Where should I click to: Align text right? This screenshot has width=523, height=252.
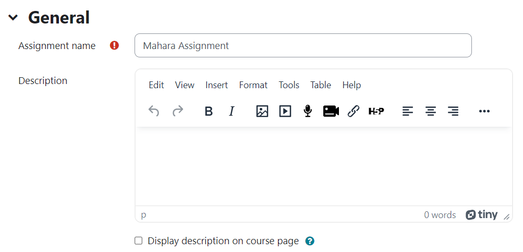tap(453, 111)
